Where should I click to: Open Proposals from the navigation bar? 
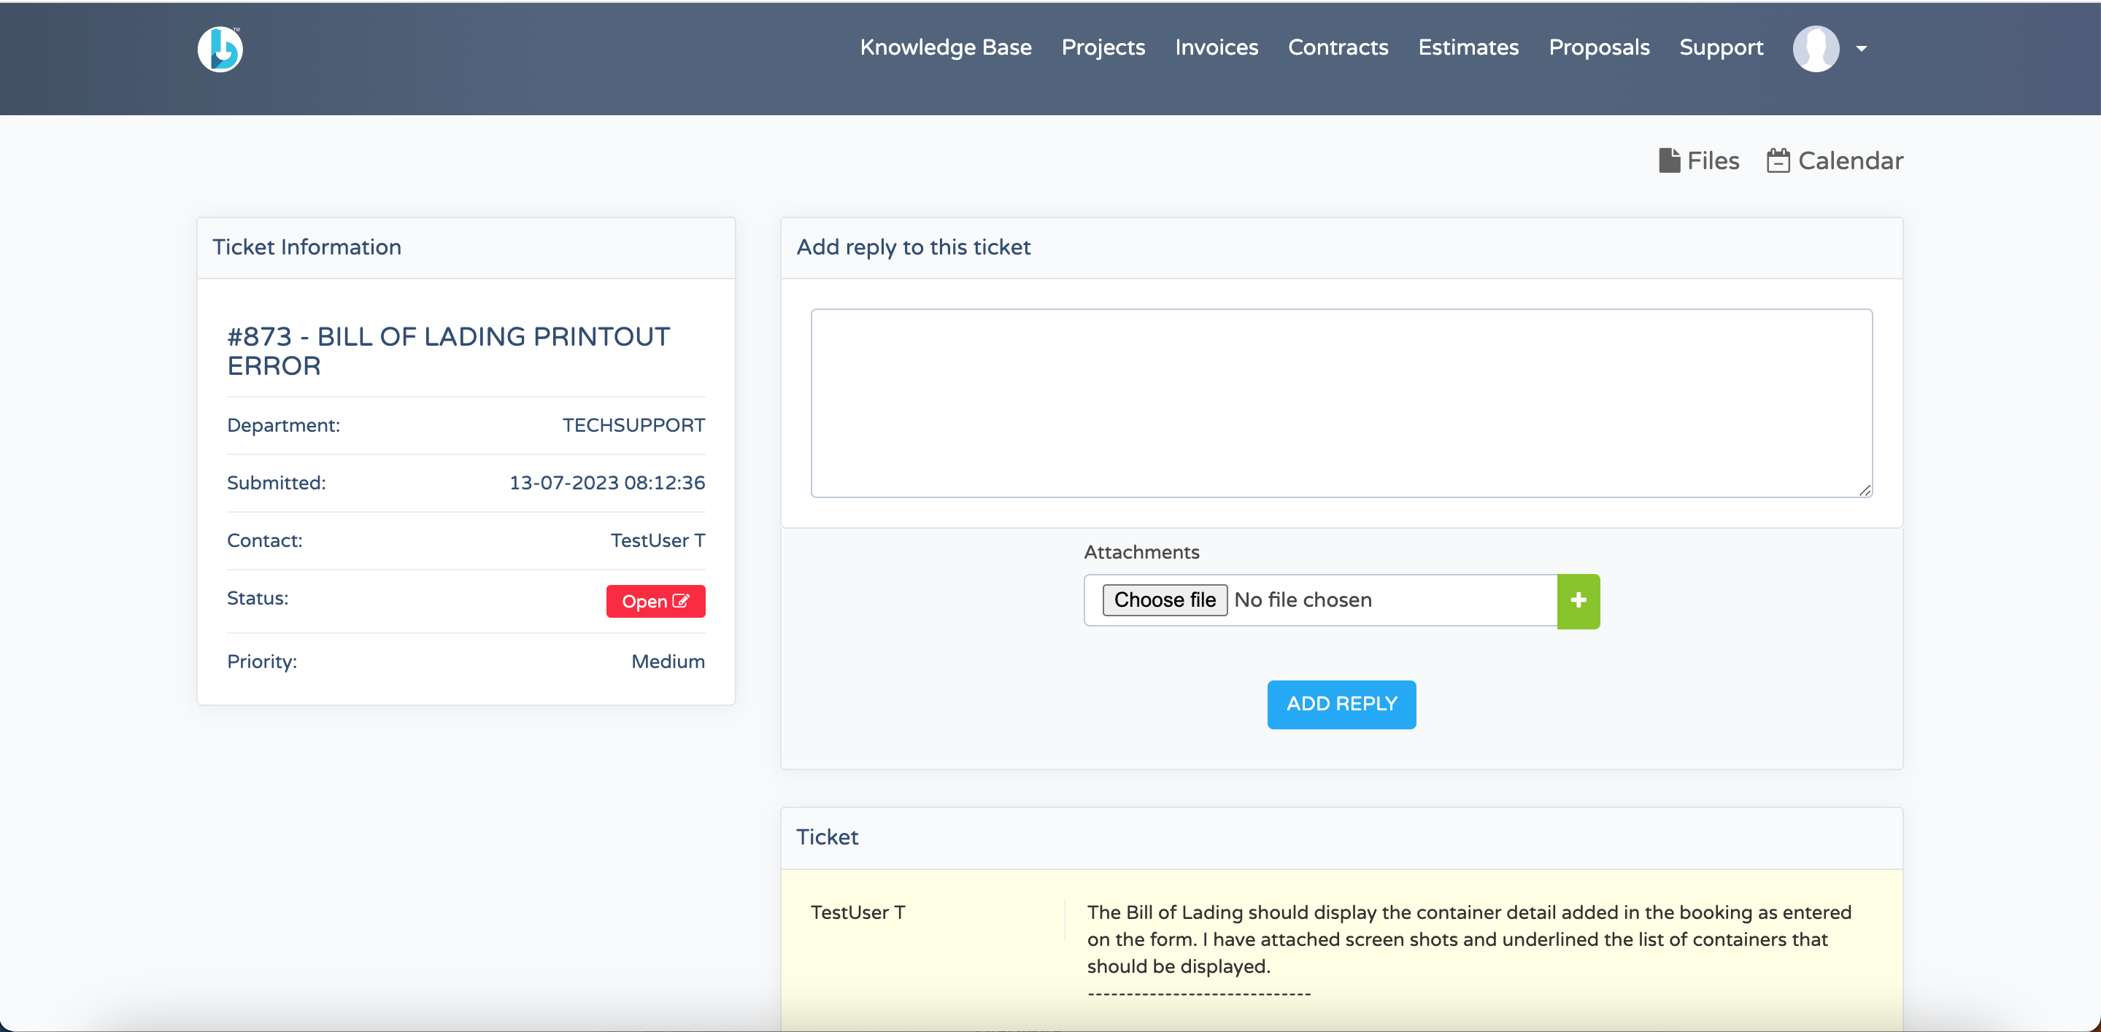click(x=1599, y=47)
